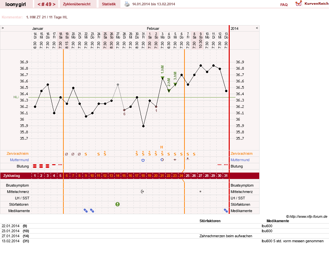This screenshot has height=254, width=329.
Task: Click green Störfaktoren exclamation icon
Action: pos(117,204)
